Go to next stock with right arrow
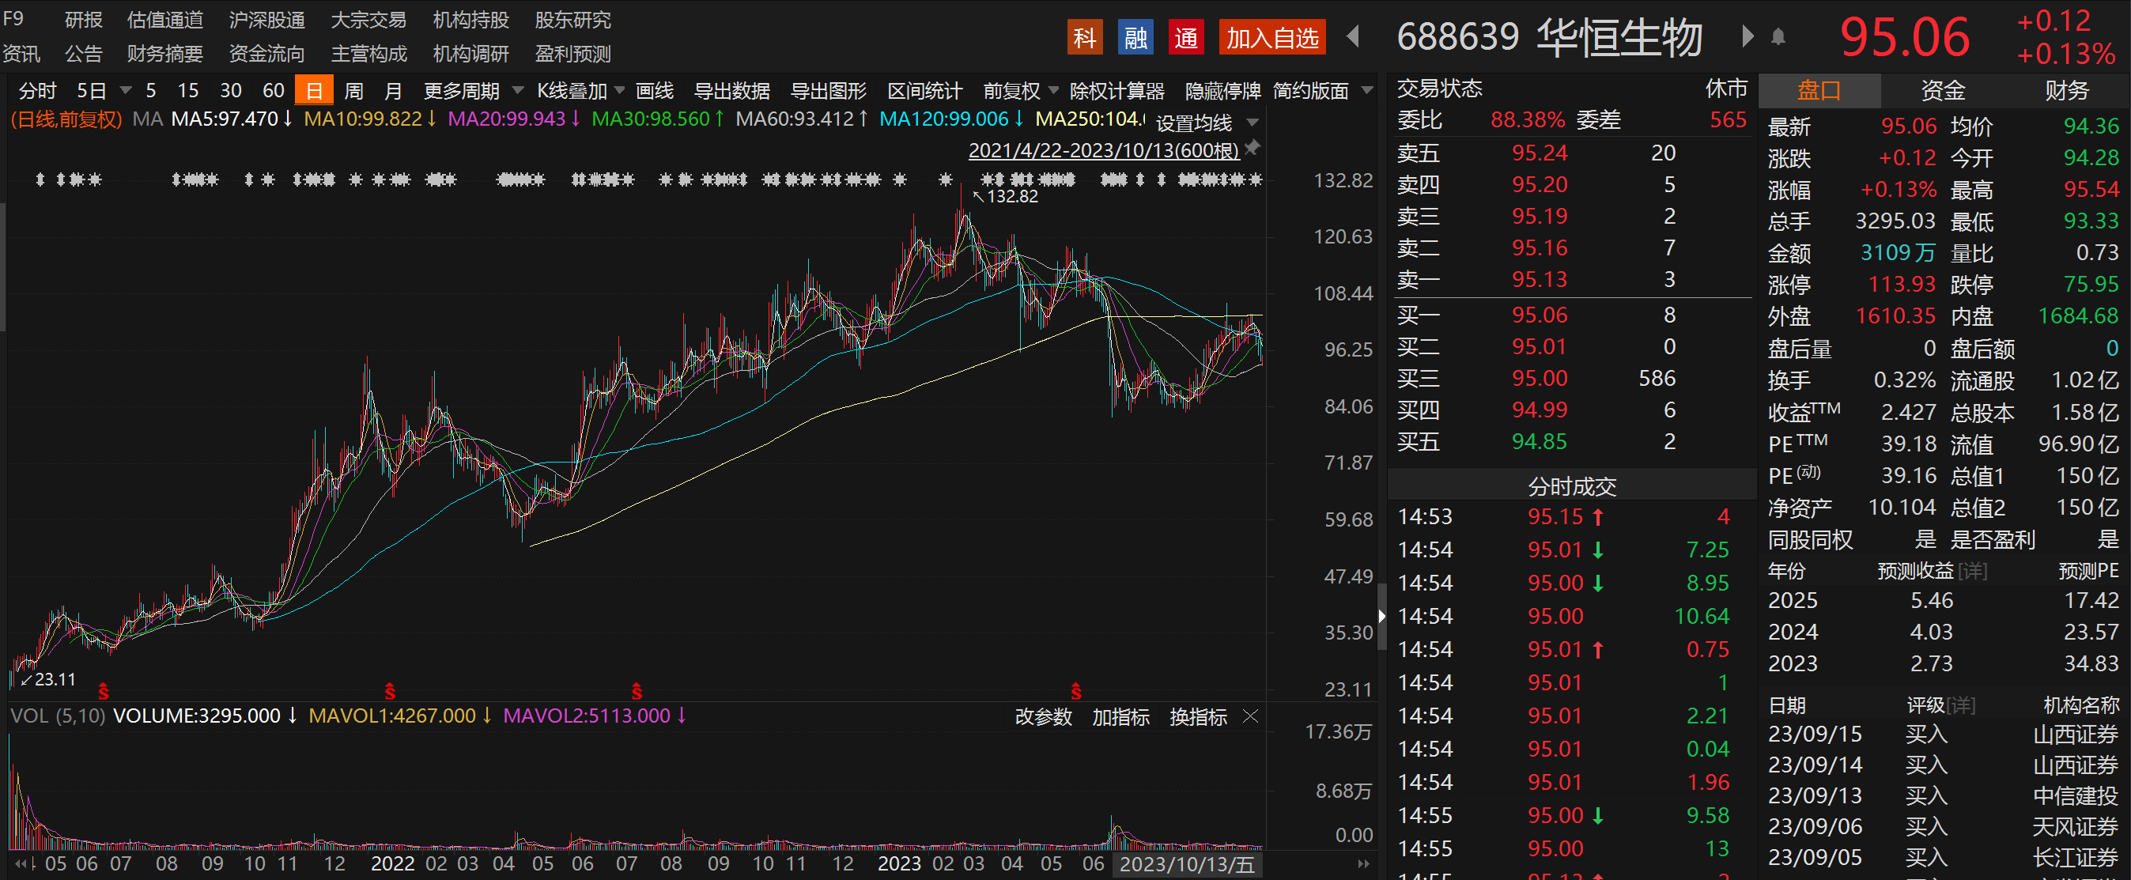The width and height of the screenshot is (2131, 880). coord(1747,37)
